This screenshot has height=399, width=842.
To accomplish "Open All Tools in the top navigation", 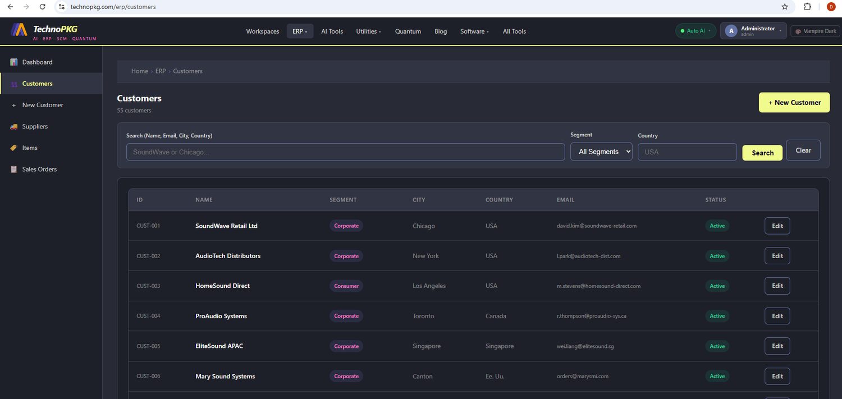I will 514,31.
